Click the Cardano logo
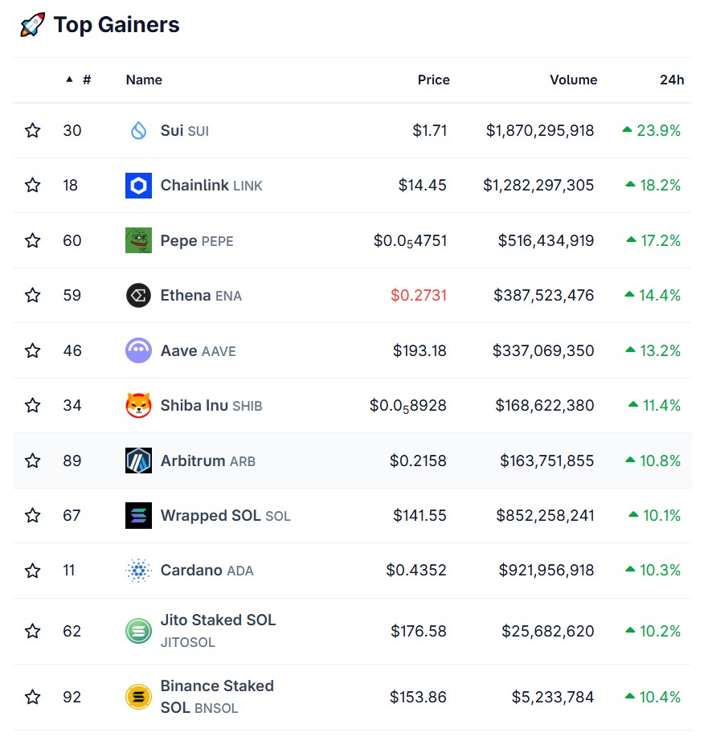 coord(138,570)
